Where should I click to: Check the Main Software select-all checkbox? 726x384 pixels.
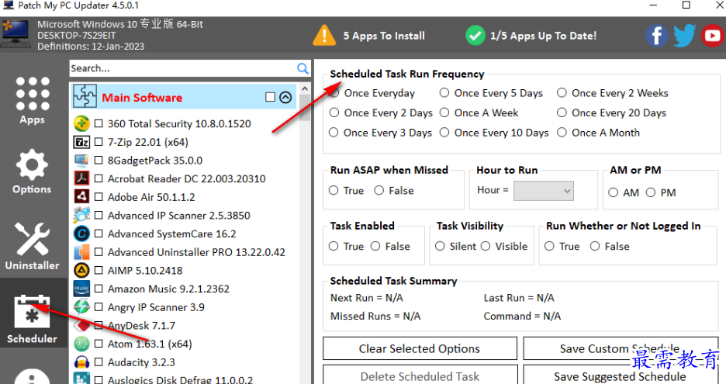tap(271, 97)
